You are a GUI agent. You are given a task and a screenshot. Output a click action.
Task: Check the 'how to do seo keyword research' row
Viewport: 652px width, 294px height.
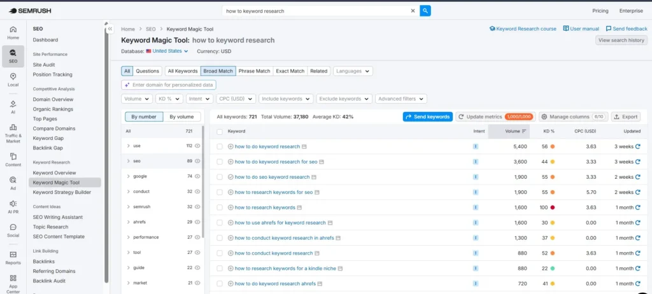click(x=220, y=177)
